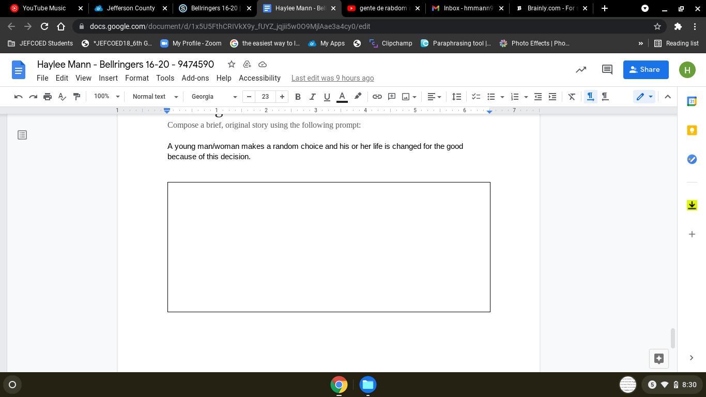The image size is (706, 397).
Task: Click the Redo icon in toolbar
Action: click(x=33, y=97)
